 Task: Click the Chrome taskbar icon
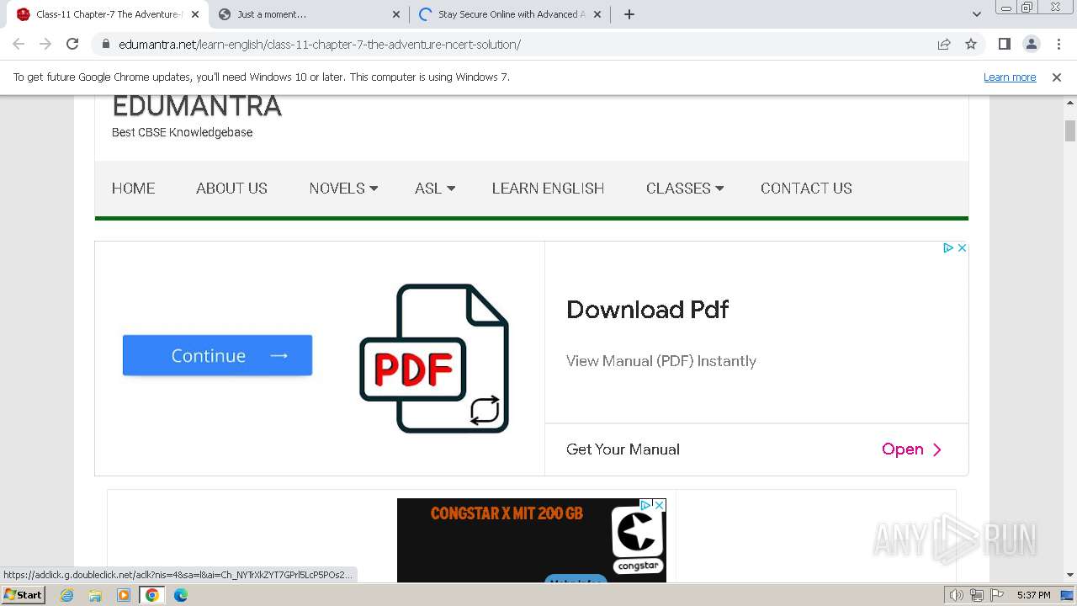coord(152,595)
